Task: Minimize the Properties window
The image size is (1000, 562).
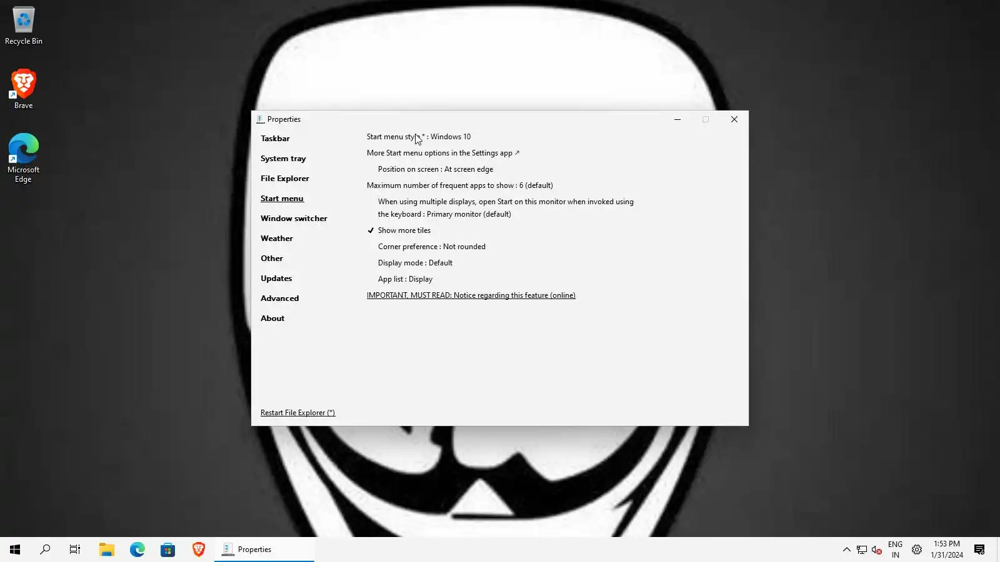Action: (677, 119)
